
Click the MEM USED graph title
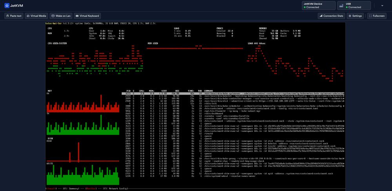click(153, 43)
